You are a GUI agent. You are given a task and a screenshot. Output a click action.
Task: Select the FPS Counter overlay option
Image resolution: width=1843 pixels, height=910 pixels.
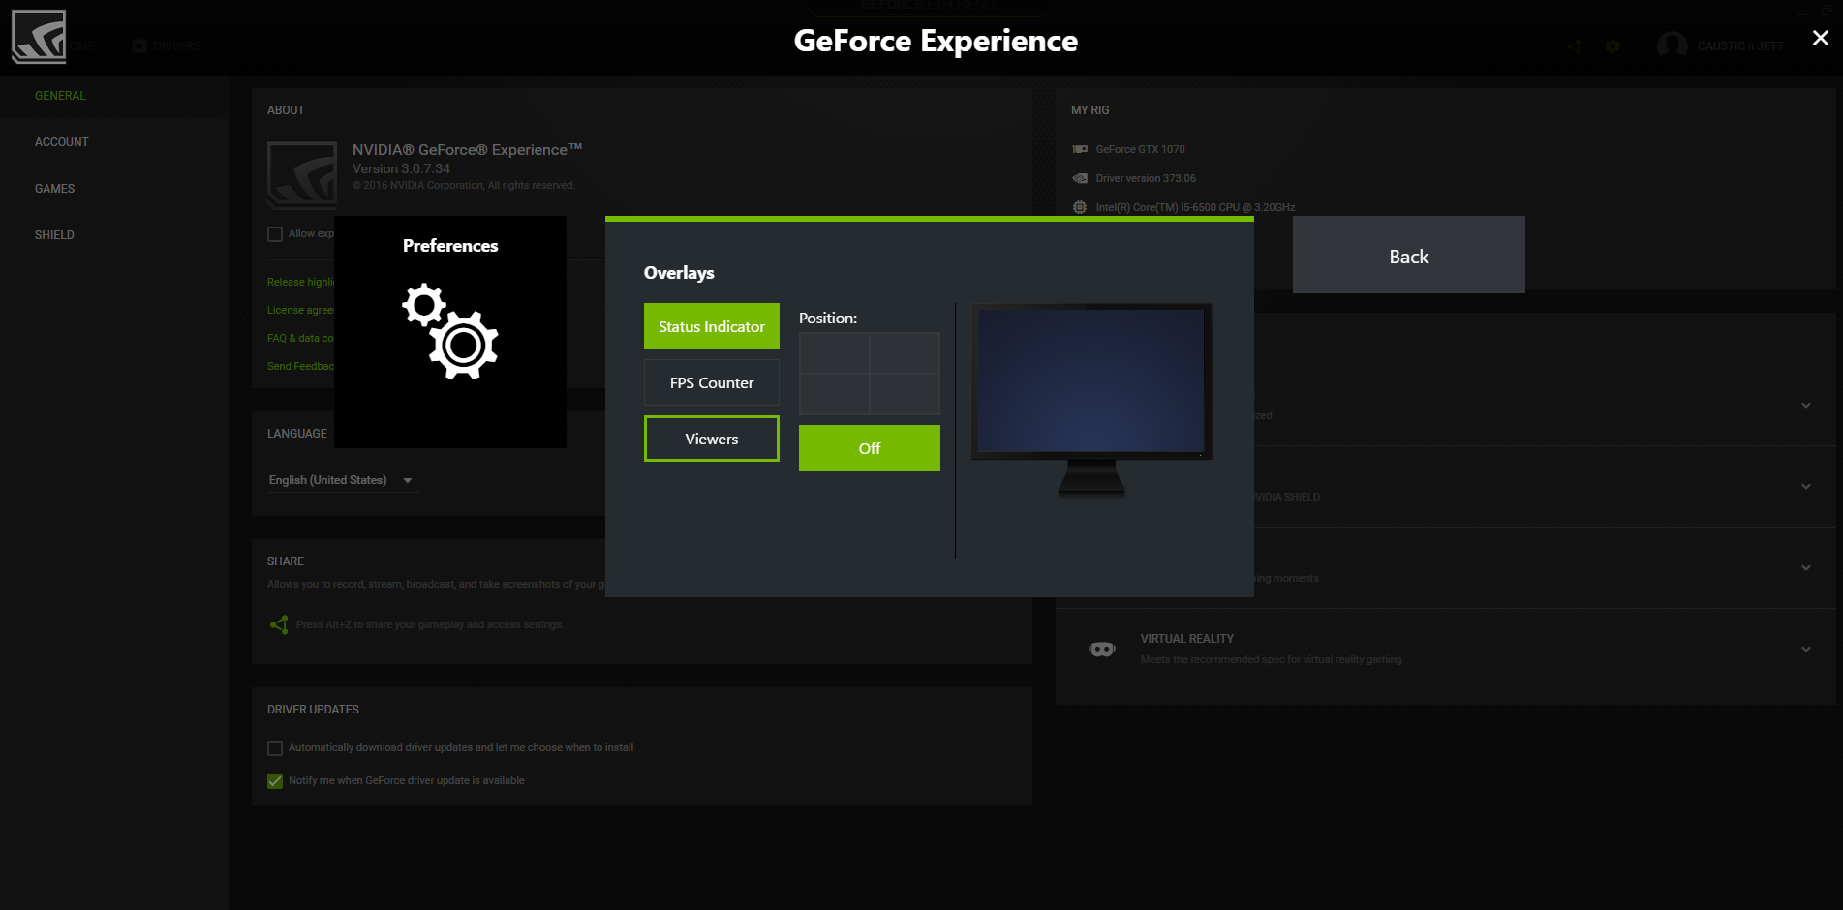[712, 382]
